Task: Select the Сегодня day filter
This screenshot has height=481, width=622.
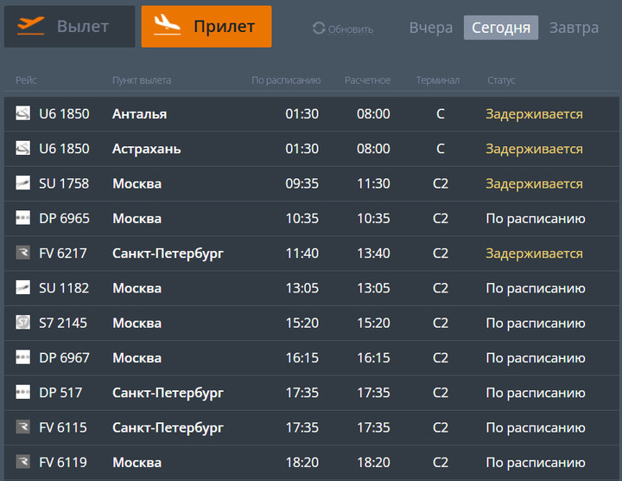Action: [501, 28]
